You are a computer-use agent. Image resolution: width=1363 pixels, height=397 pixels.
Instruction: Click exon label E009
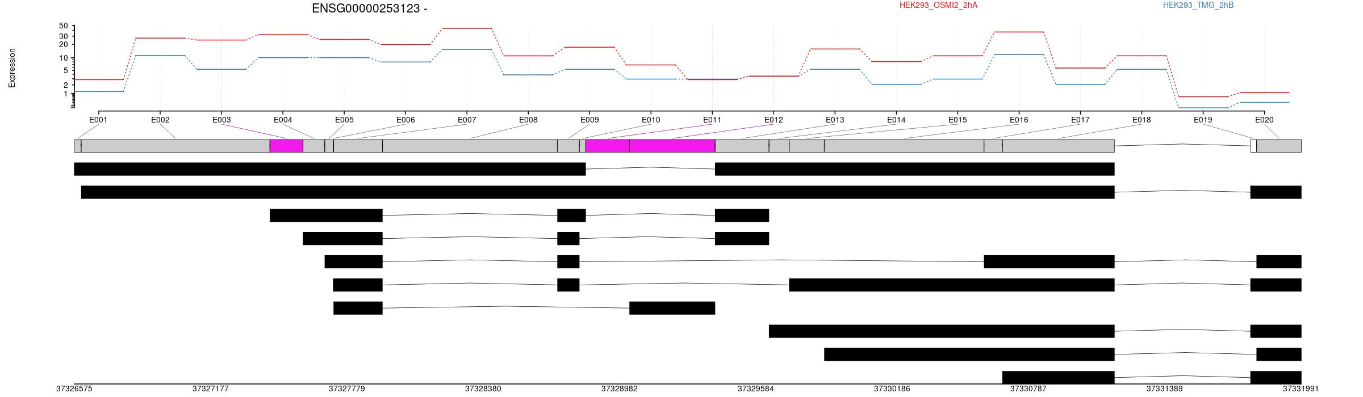pyautogui.click(x=589, y=120)
